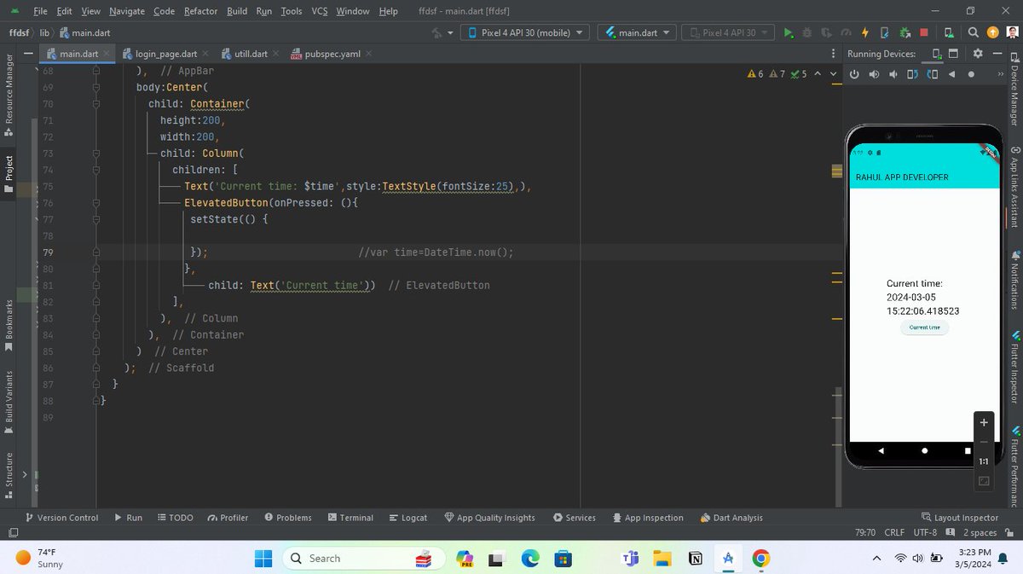Open the Terminal tool window

point(350,518)
